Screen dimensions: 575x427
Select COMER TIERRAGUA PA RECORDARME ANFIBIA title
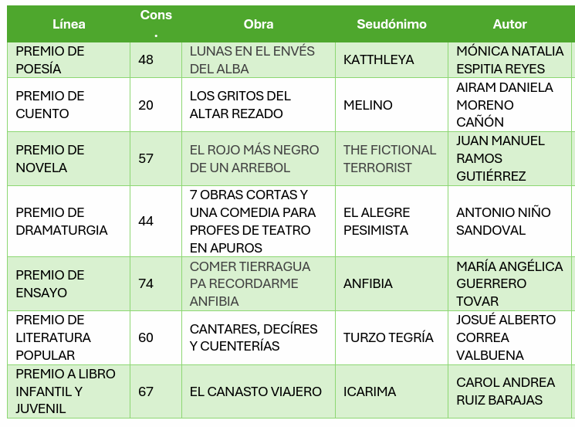pos(250,283)
